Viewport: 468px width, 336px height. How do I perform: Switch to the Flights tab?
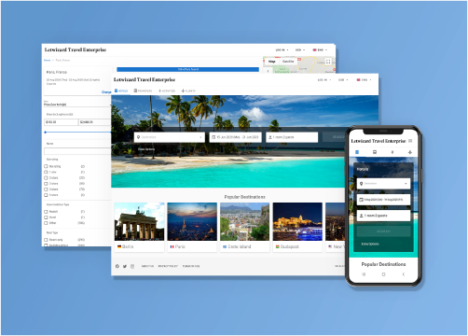[x=188, y=91]
